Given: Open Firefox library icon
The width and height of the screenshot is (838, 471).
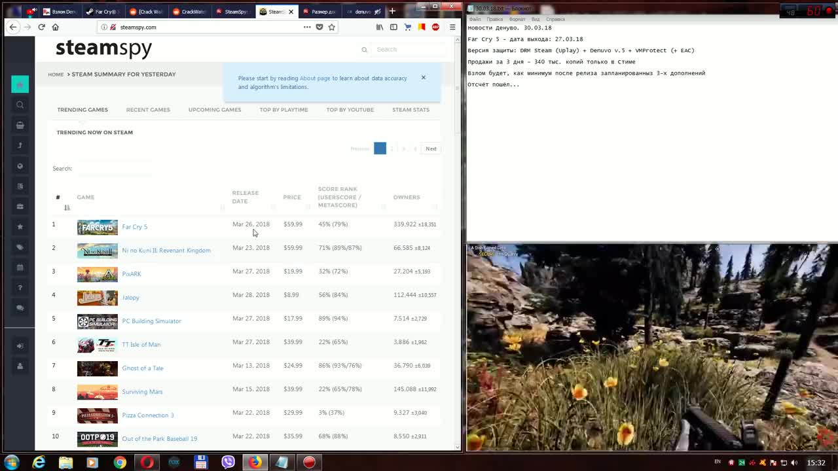Looking at the screenshot, I should [379, 27].
